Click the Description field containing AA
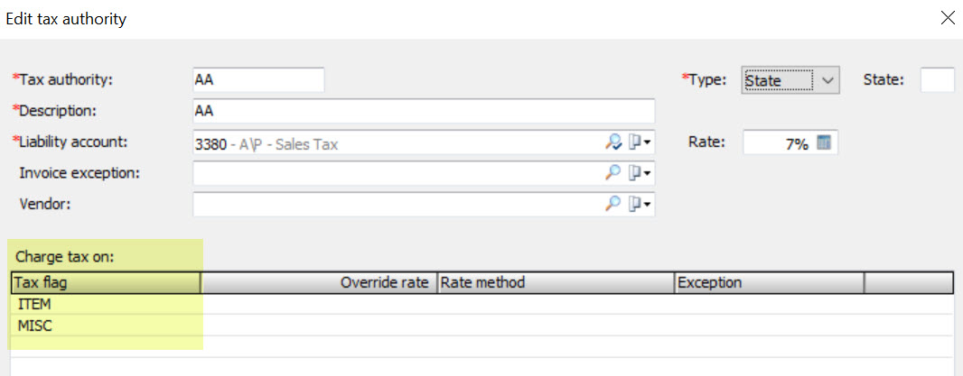 [x=424, y=112]
